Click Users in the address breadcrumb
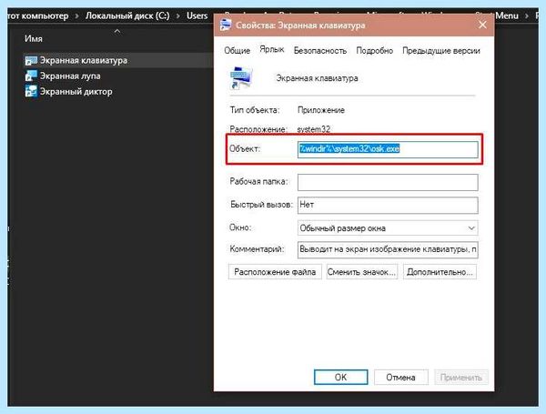Viewport: 546px width, 414px height. click(x=197, y=15)
